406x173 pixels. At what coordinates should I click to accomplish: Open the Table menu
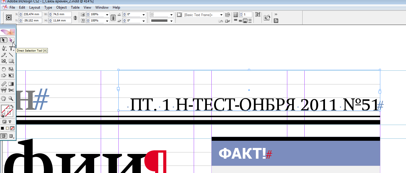[x=75, y=7]
